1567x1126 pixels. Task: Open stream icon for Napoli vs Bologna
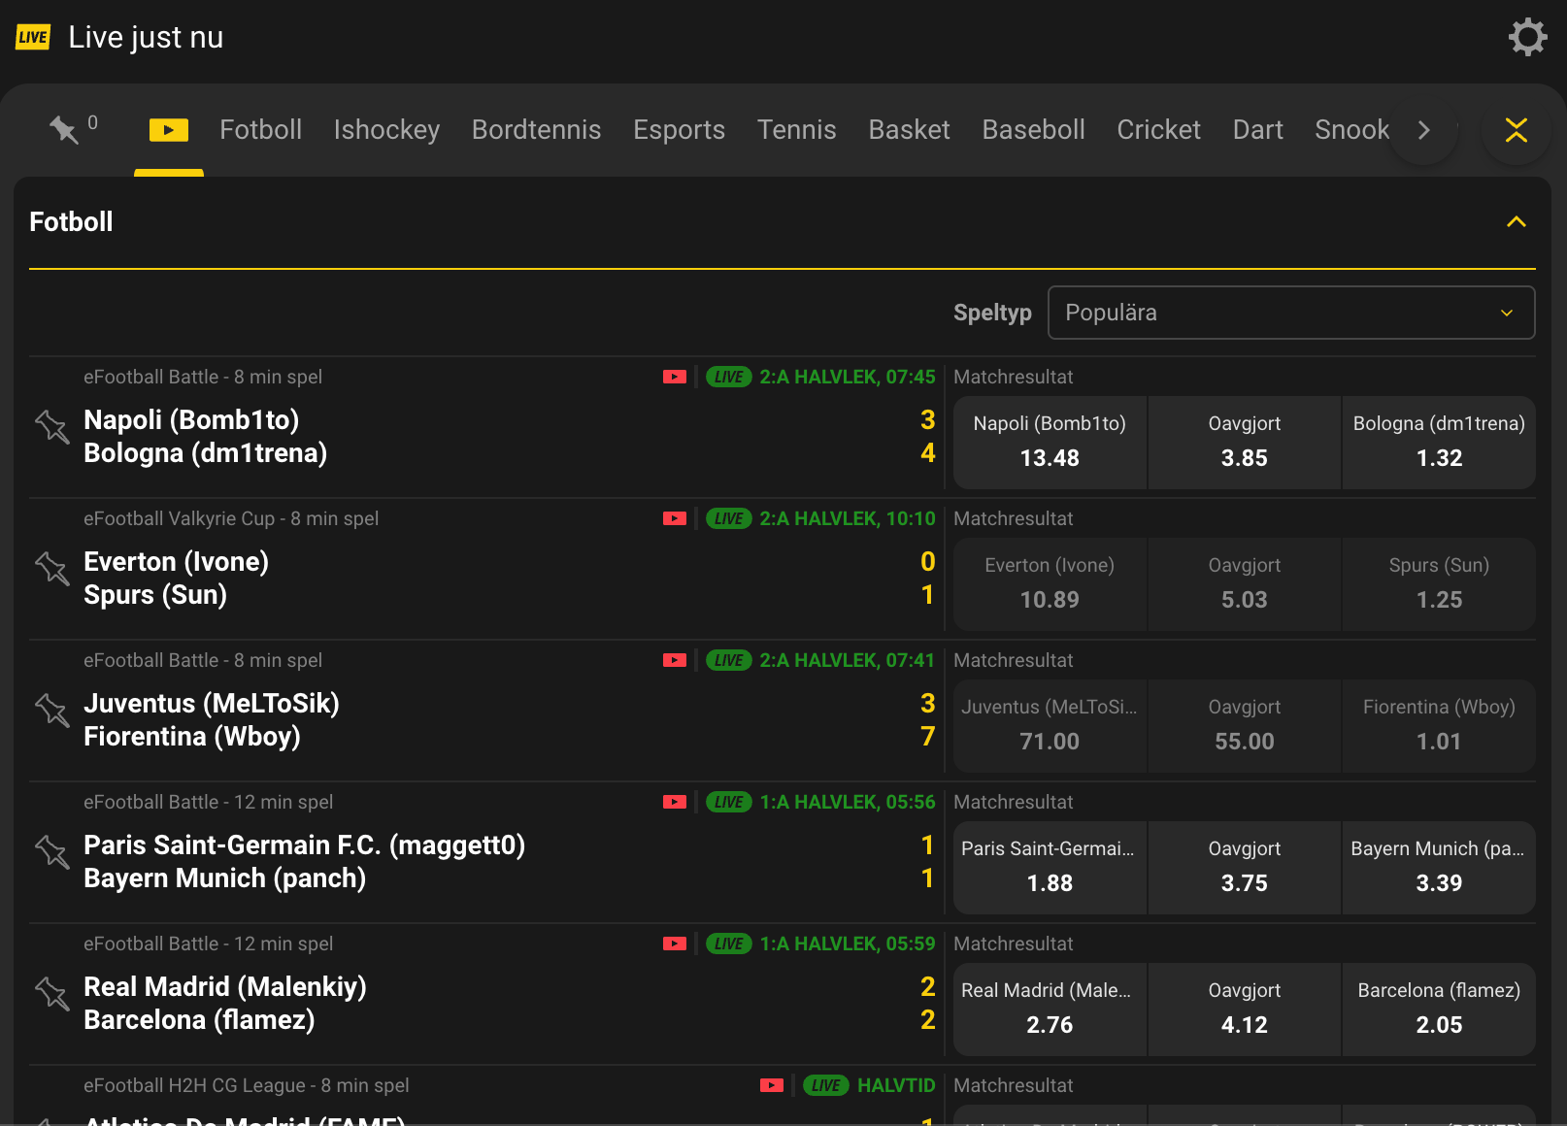[675, 377]
